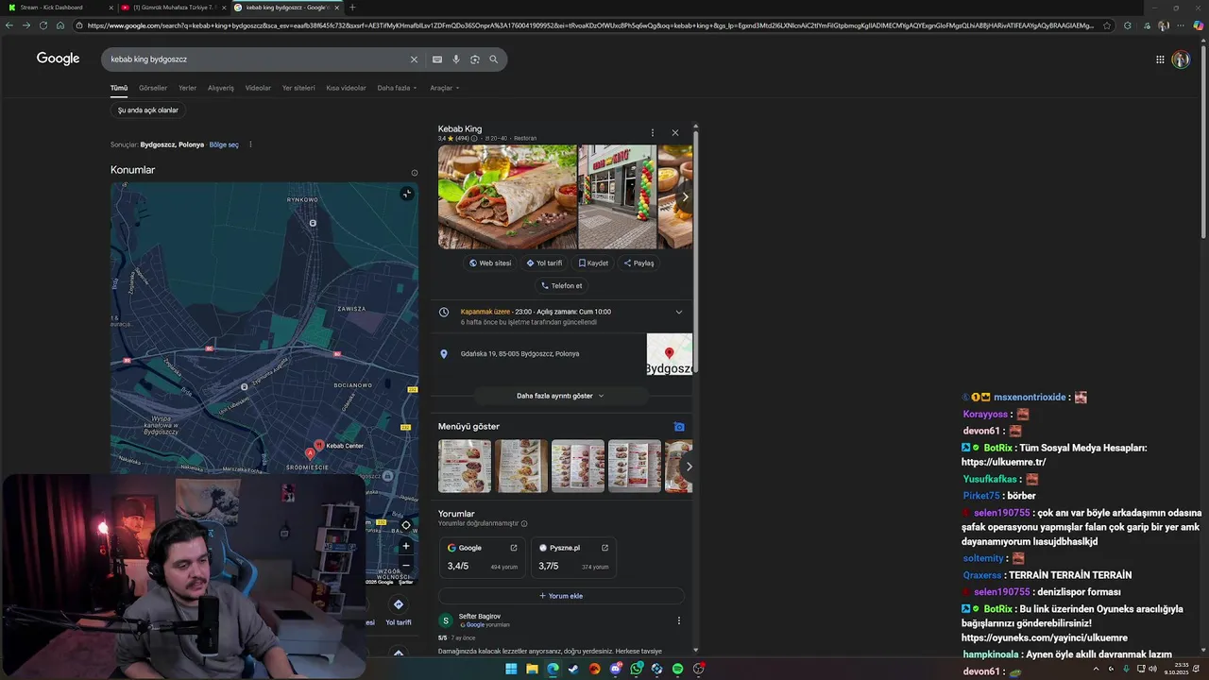Open Steam from the taskbar
Screen dimensions: 1209x680
pyautogui.click(x=573, y=669)
